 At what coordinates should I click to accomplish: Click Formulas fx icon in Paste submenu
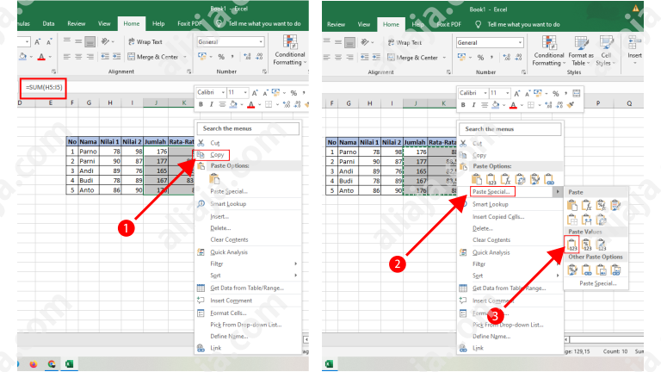[x=587, y=206]
